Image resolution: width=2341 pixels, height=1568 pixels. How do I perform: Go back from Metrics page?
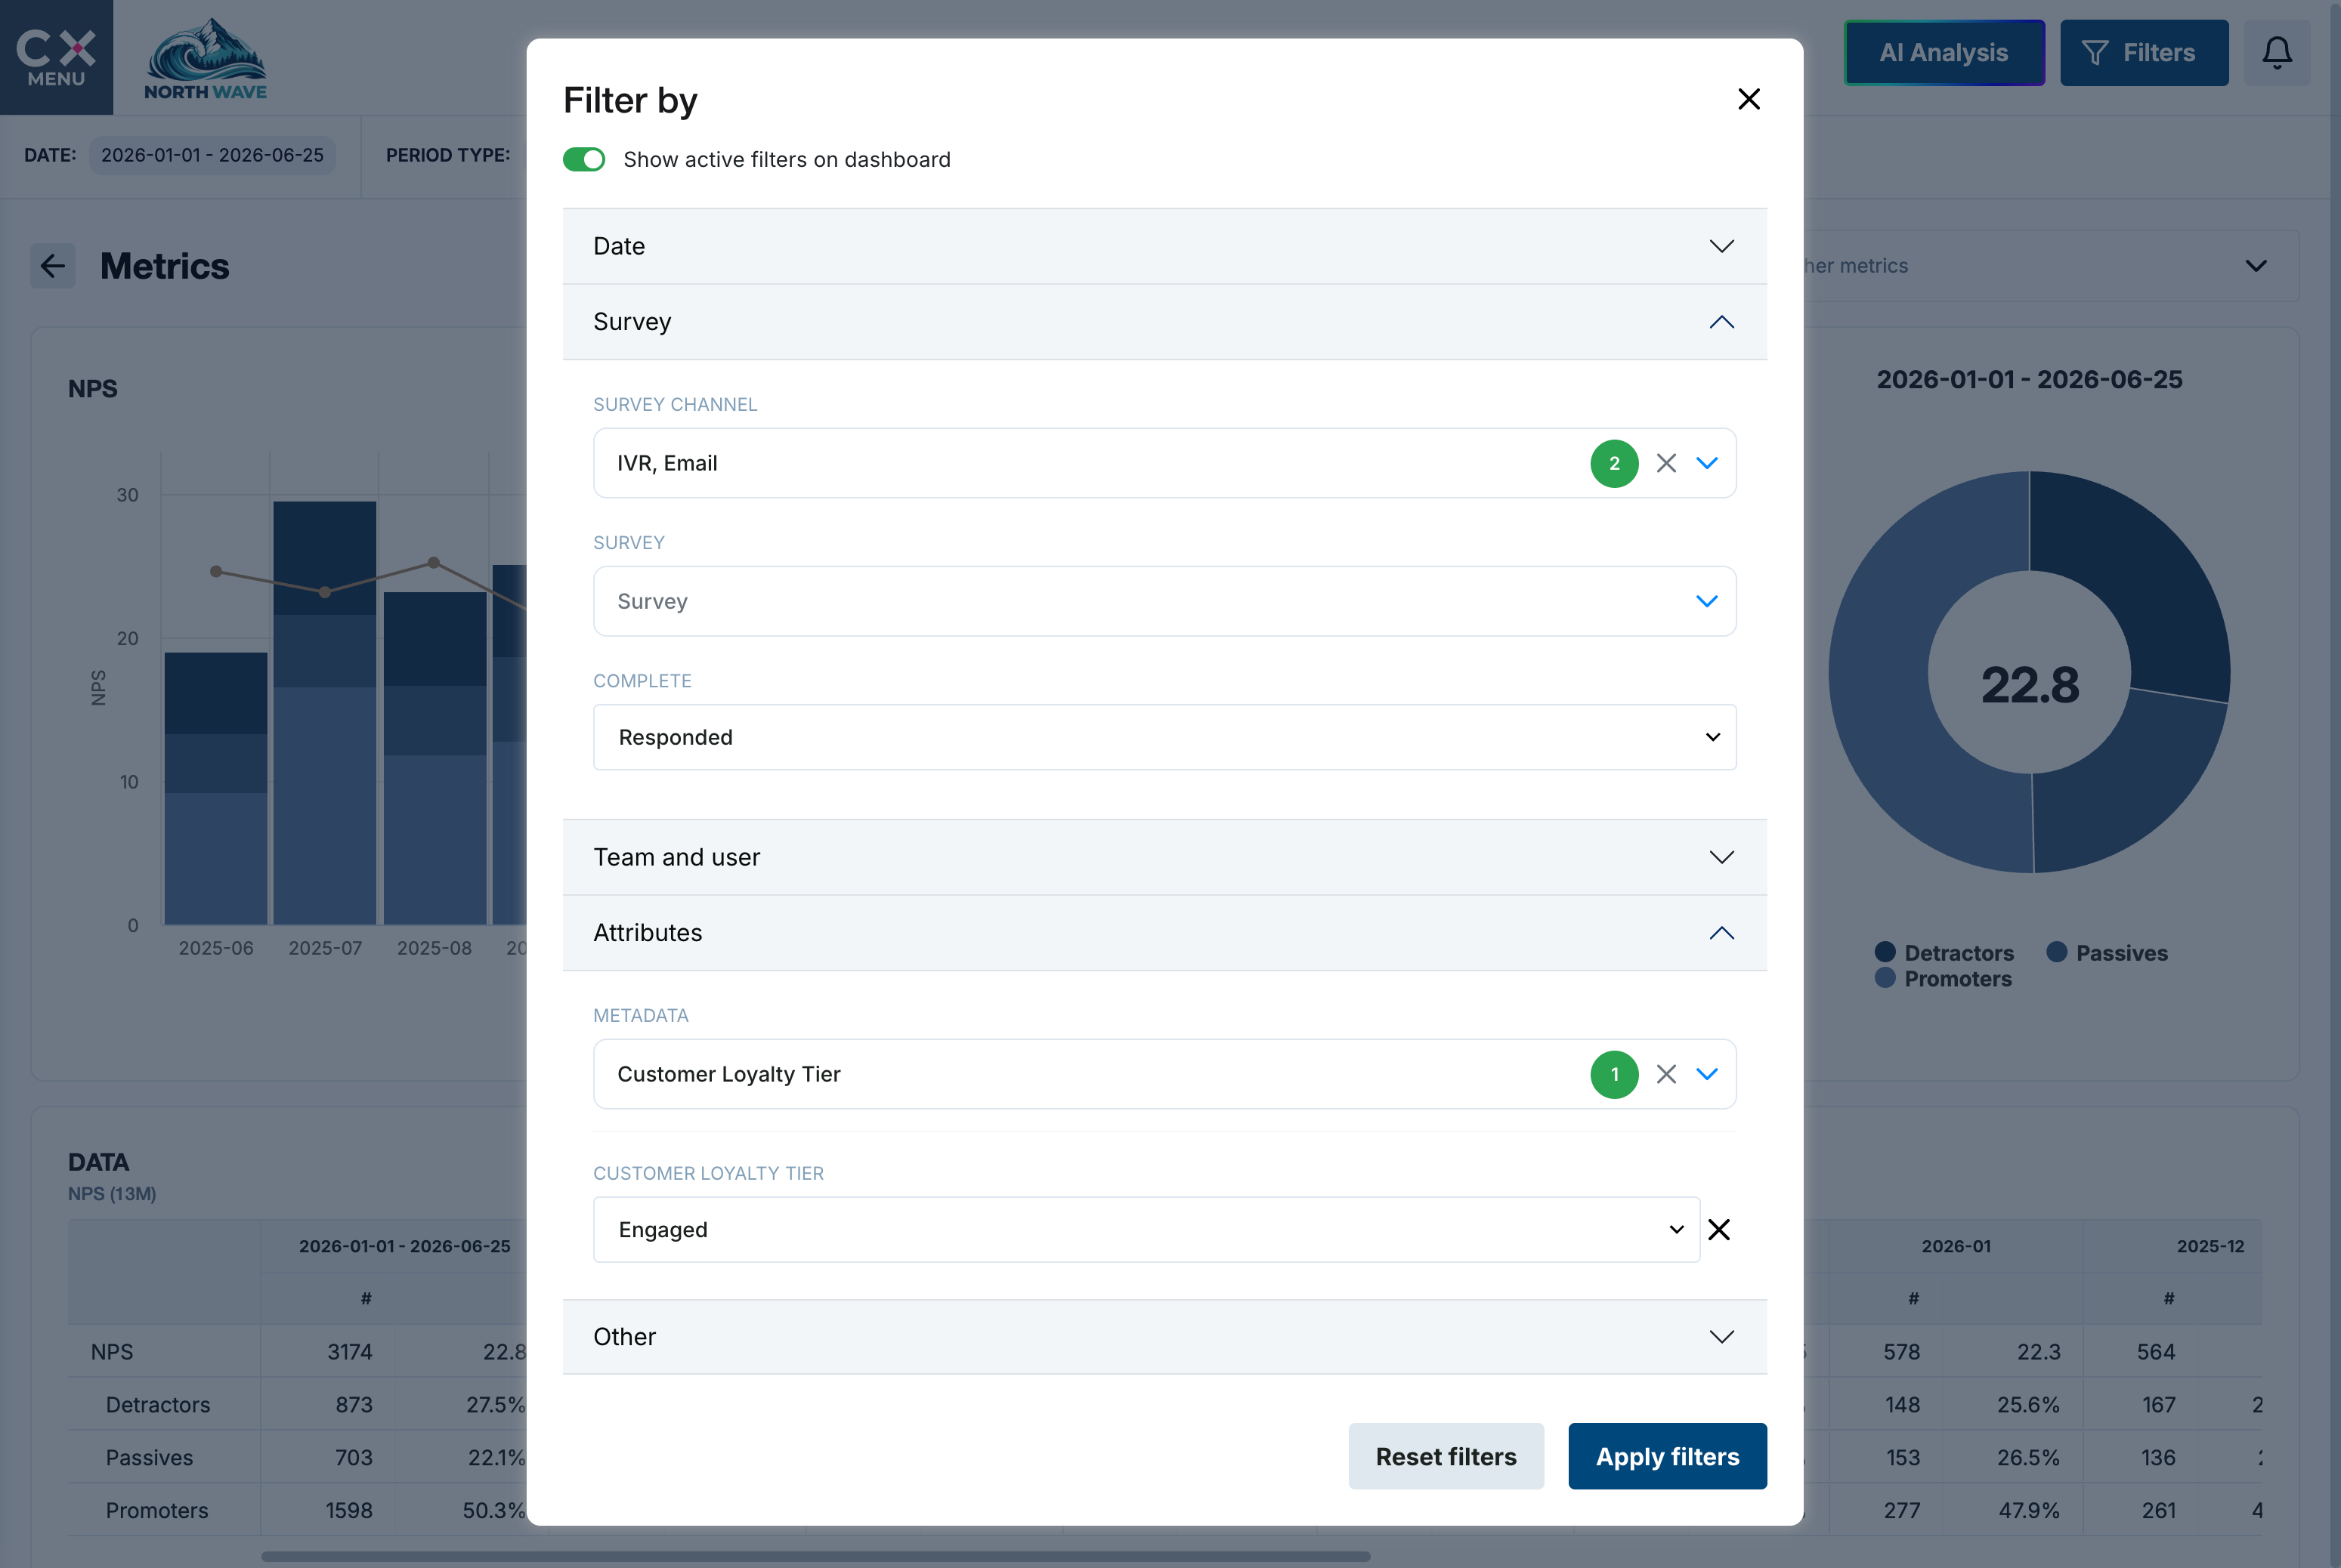(53, 266)
